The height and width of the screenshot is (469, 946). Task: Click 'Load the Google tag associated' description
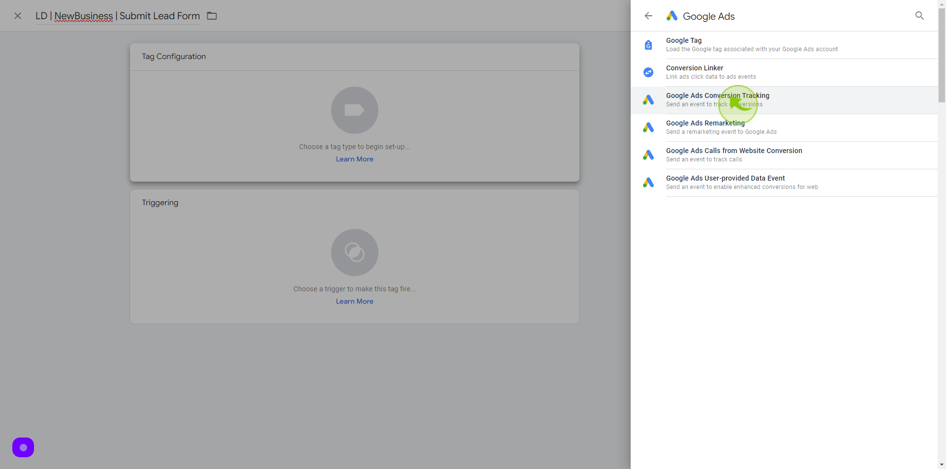(x=752, y=49)
